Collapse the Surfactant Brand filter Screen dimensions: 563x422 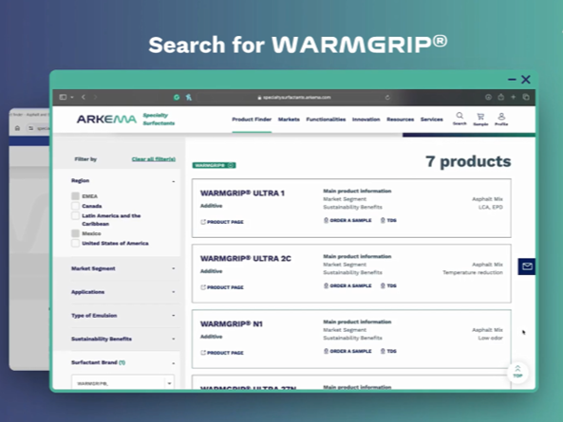174,363
